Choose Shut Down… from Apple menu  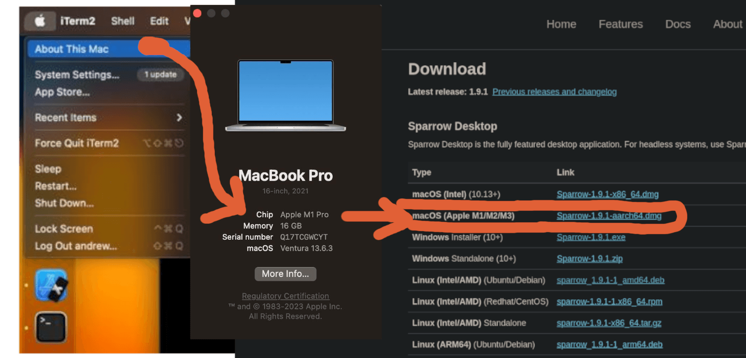coord(64,203)
